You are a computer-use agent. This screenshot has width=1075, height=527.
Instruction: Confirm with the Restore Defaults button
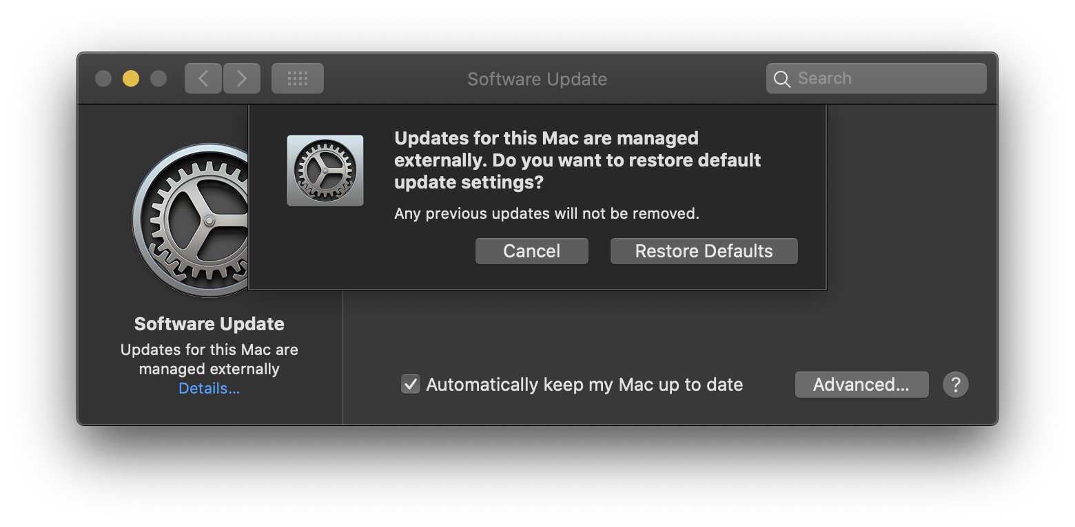pos(704,251)
